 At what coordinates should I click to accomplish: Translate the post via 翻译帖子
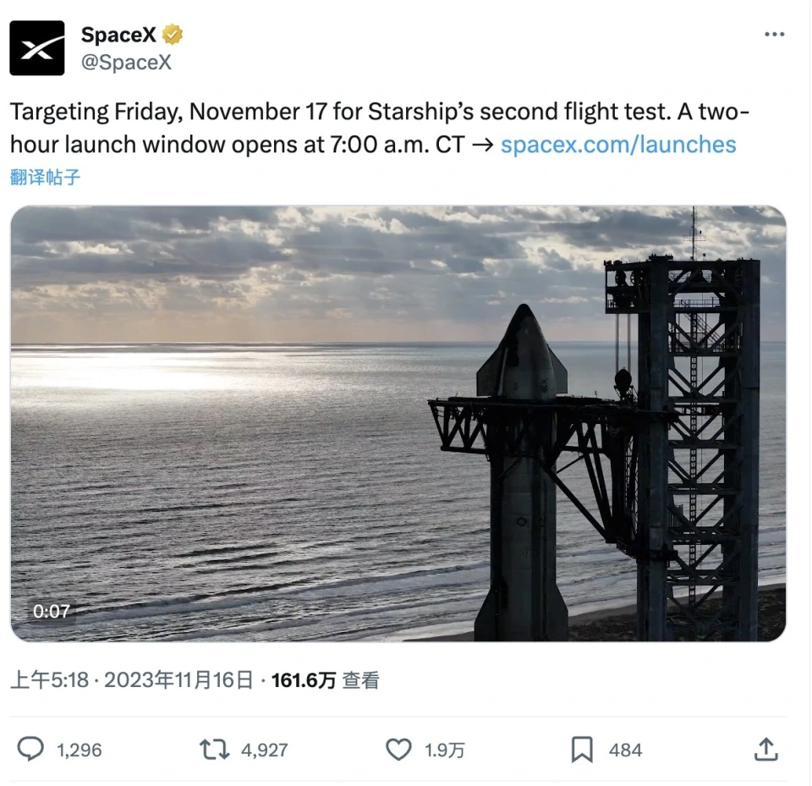(x=46, y=178)
